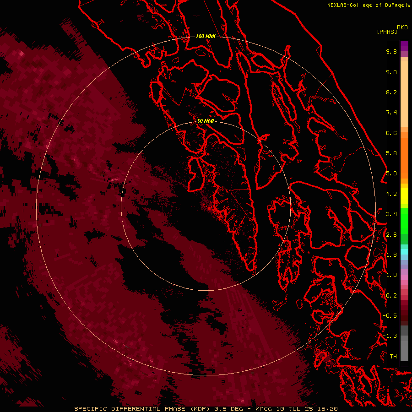Click the 2.6 value on the color scale

[391, 235]
